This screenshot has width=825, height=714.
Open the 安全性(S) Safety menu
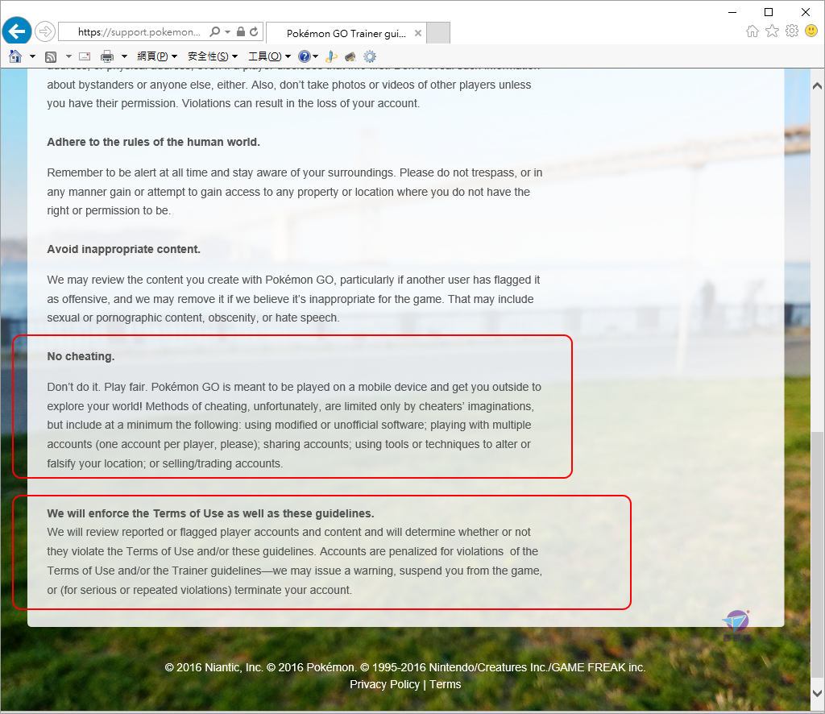pyautogui.click(x=213, y=56)
